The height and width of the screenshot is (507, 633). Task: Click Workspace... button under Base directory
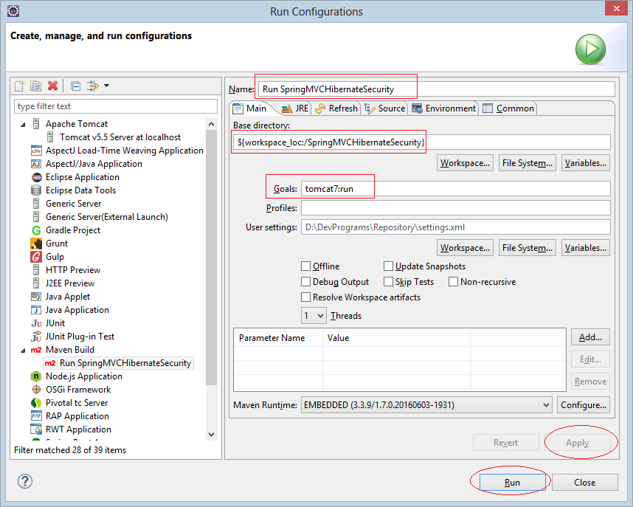point(465,163)
